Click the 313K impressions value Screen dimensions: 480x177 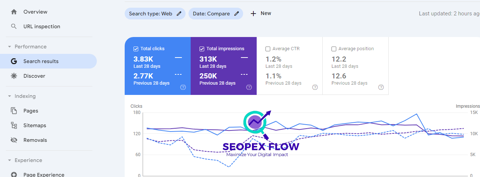[208, 59]
